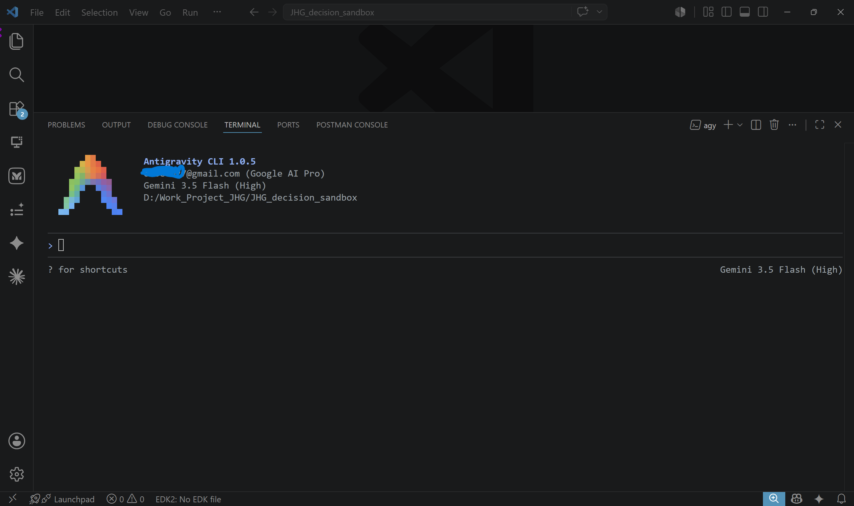Go forward with the right arrow
This screenshot has height=506, width=854.
point(272,12)
